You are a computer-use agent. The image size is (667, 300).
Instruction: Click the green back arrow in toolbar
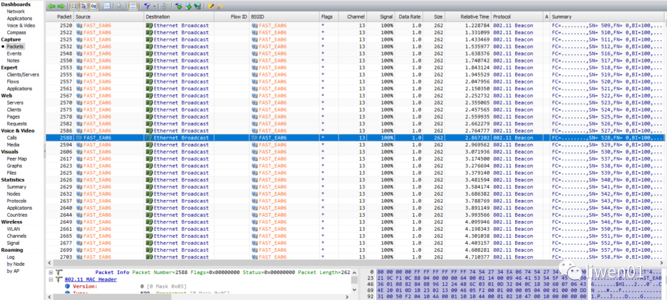(x=51, y=6)
